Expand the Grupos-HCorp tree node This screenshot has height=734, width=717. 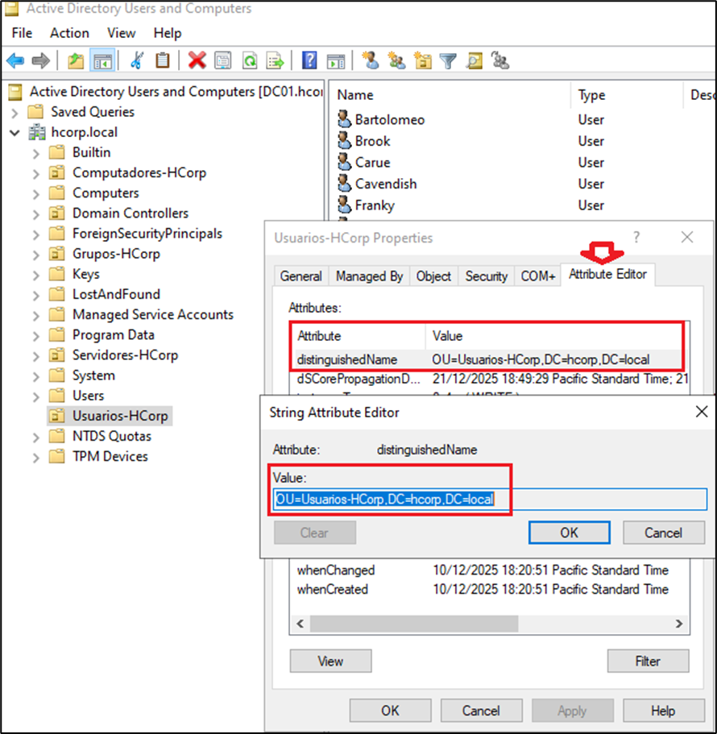[35, 255]
